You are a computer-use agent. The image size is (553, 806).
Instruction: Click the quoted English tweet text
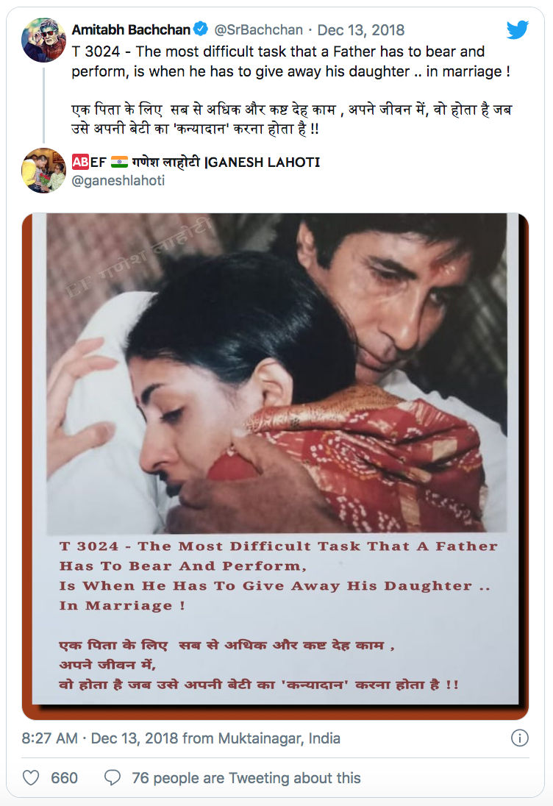[x=291, y=61]
